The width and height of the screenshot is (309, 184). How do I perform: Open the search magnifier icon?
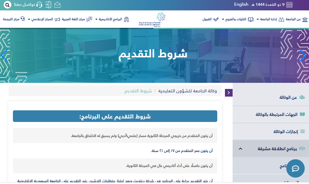click(x=7, y=5)
